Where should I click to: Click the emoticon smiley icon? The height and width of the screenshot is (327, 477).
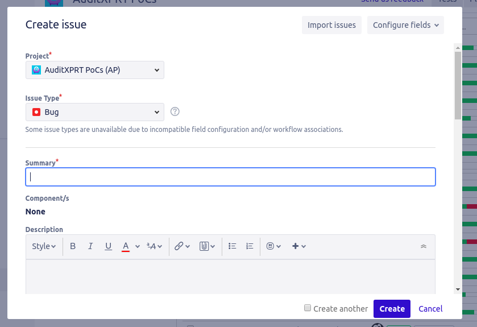270,246
